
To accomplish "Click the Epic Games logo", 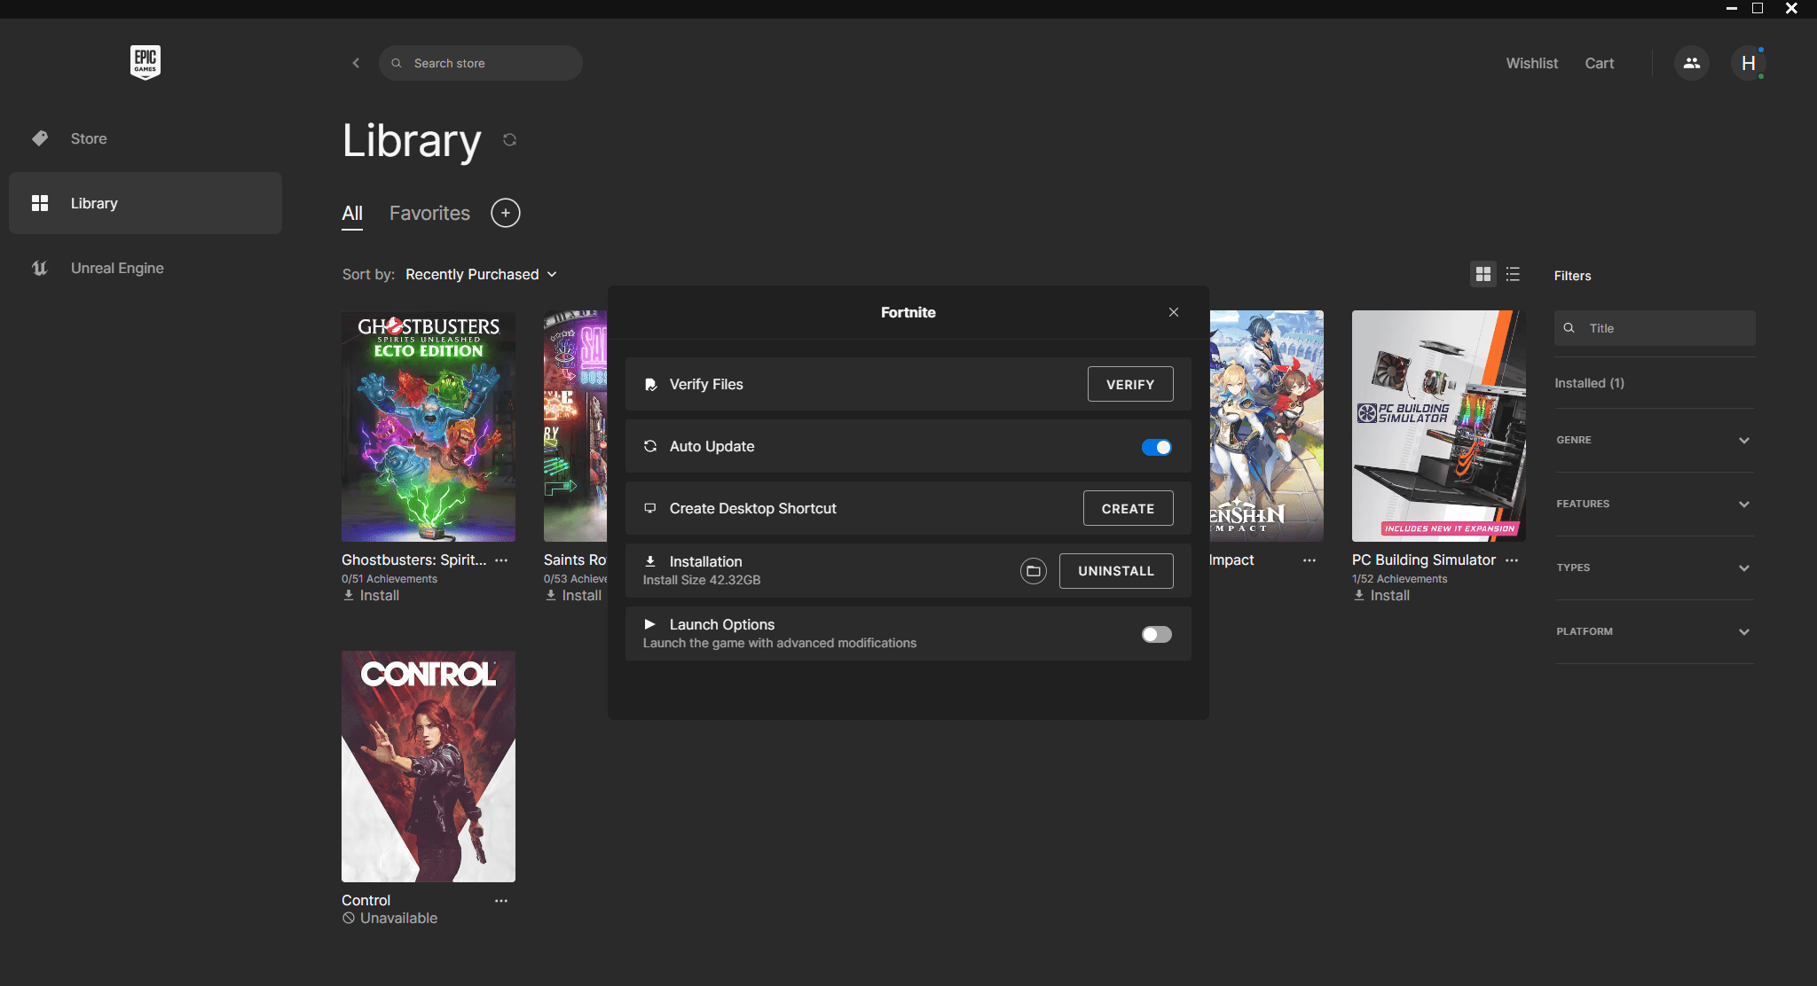I will (145, 62).
